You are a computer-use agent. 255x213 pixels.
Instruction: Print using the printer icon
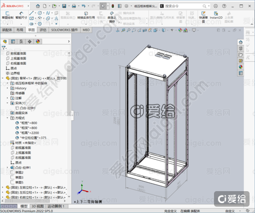pyautogui.click(x=74, y=6)
